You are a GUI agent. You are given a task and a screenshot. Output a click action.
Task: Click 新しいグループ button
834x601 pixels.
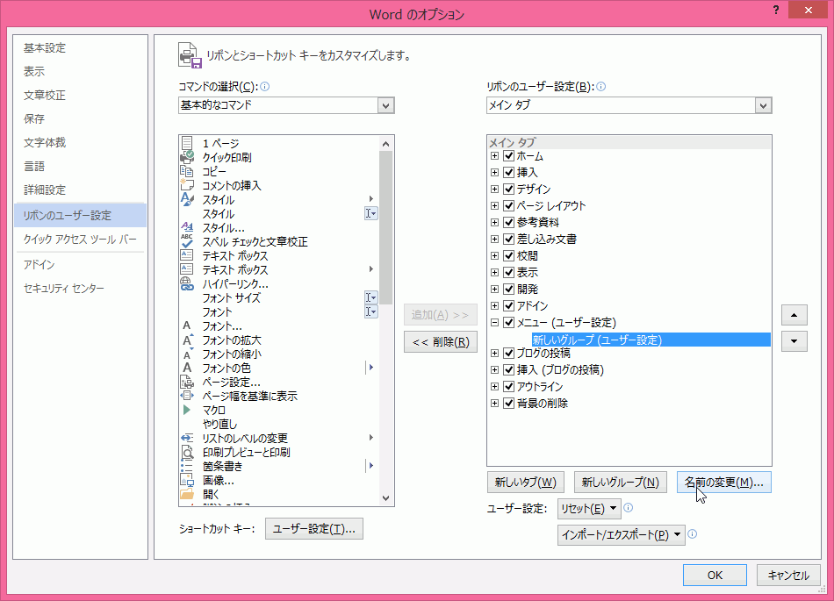(620, 482)
